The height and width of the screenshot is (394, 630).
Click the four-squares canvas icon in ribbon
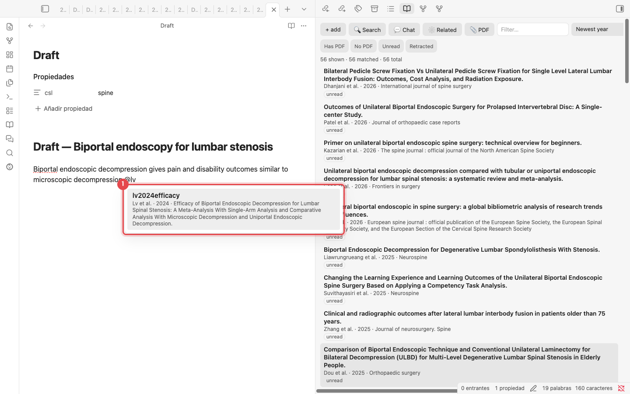click(x=10, y=55)
